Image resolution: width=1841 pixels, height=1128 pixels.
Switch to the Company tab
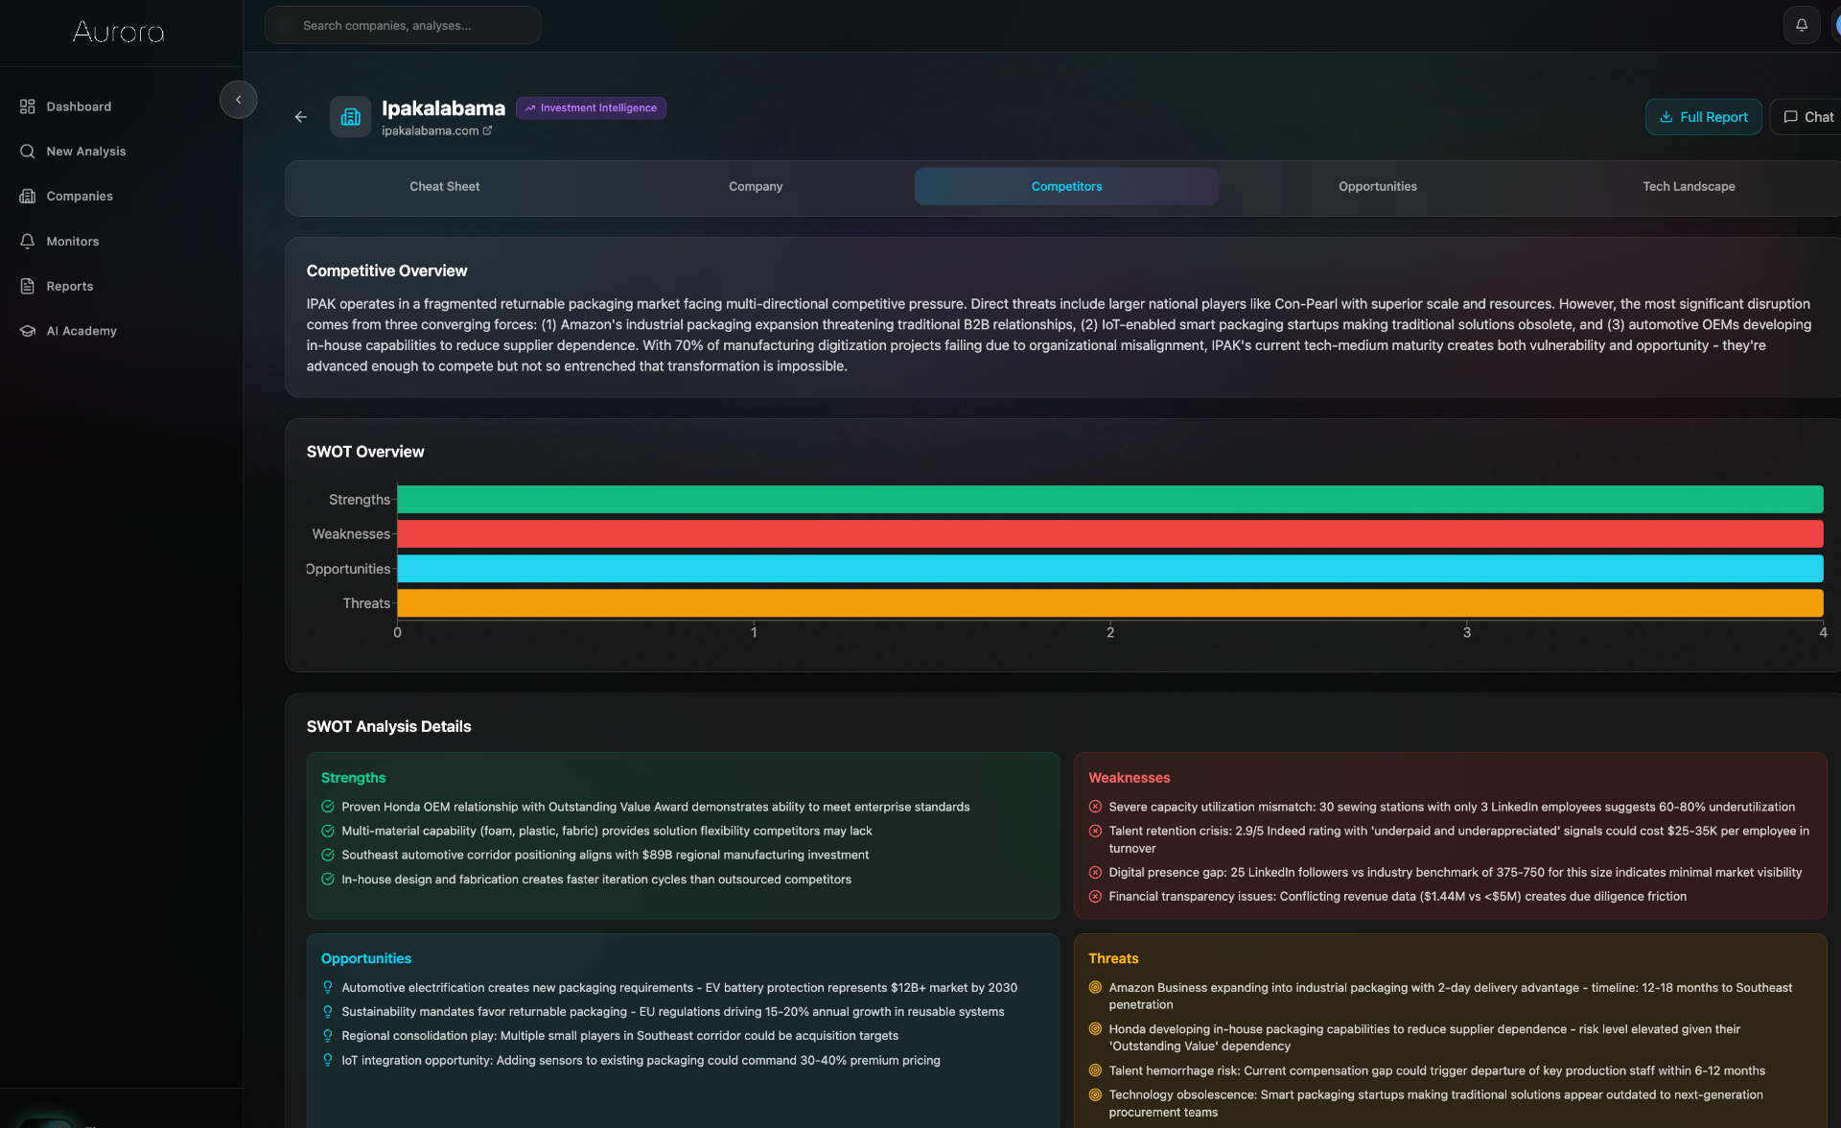click(756, 186)
